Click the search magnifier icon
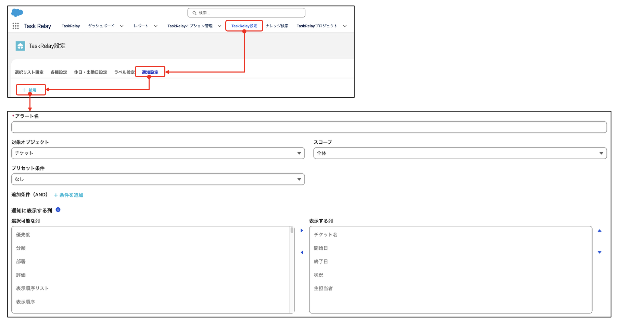Screen dimensions: 619x323 tap(194, 13)
